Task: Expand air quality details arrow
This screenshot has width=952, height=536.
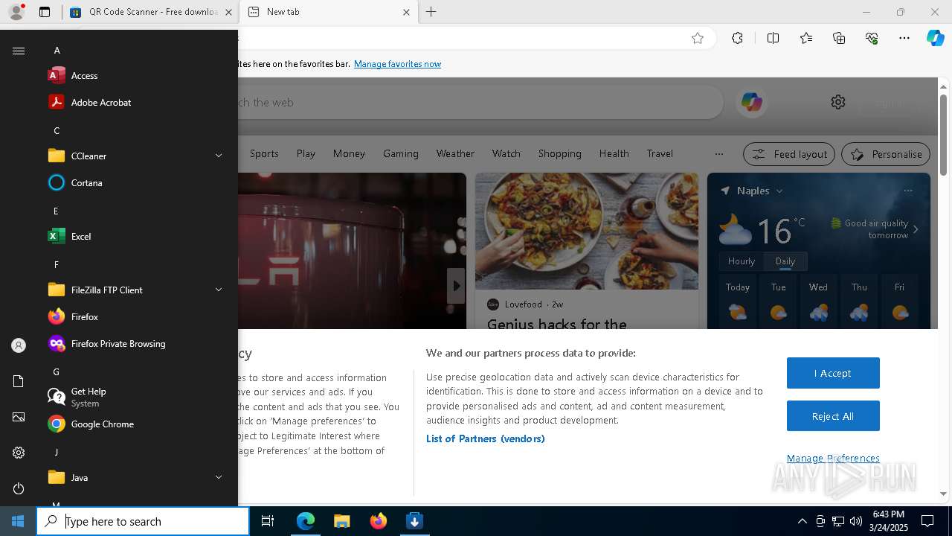Action: click(916, 229)
